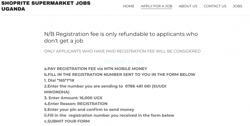Click the nilepost.co.ug watermark text
Image resolution: width=250 pixels, height=126 pixels.
point(119,62)
